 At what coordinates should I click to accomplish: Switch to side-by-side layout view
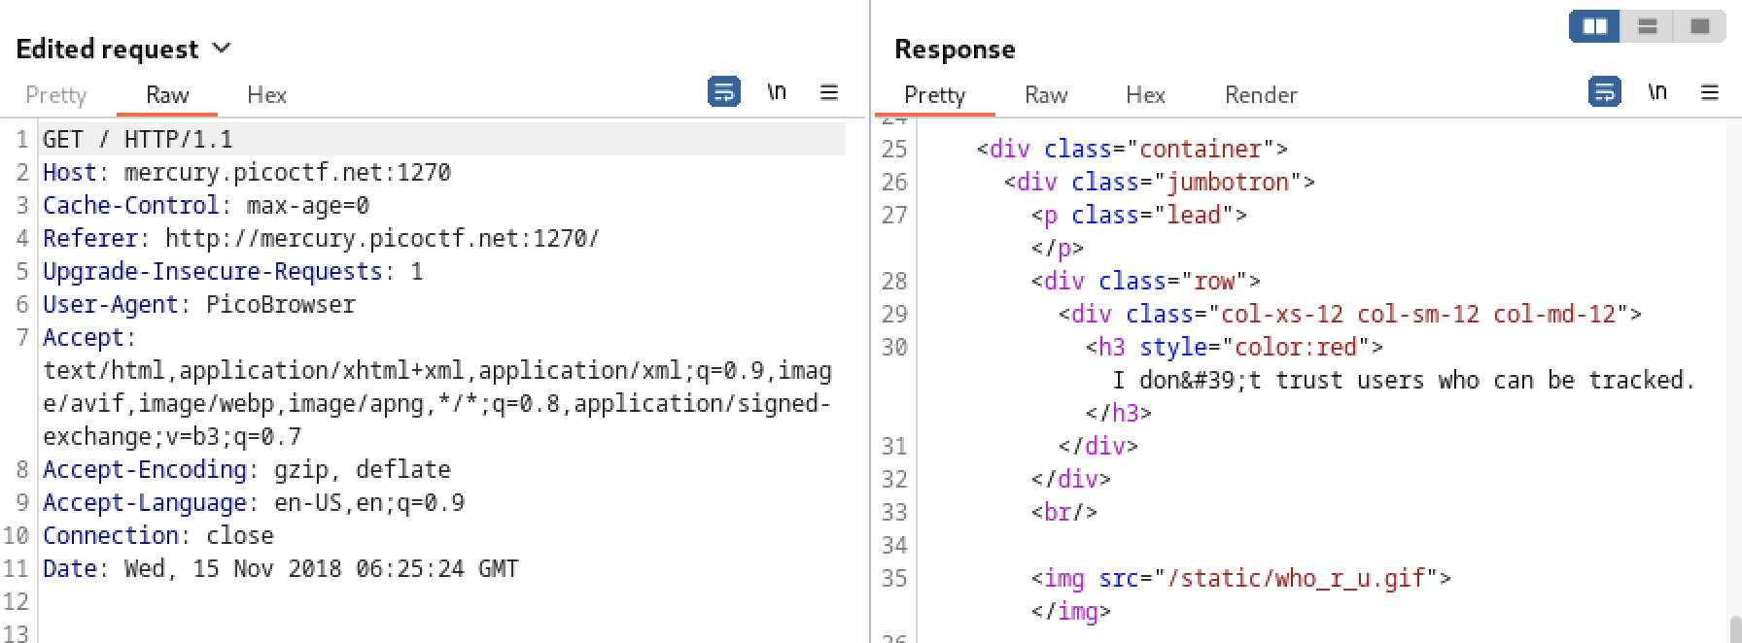click(x=1595, y=26)
